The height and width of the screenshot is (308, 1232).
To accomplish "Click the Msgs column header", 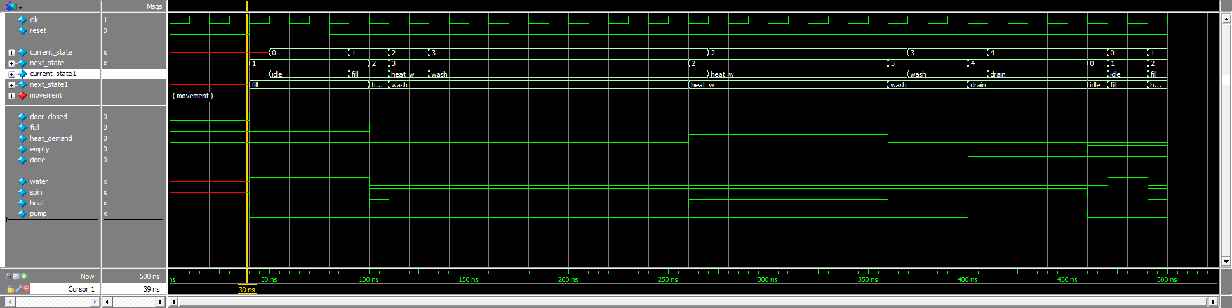I will coord(154,6).
